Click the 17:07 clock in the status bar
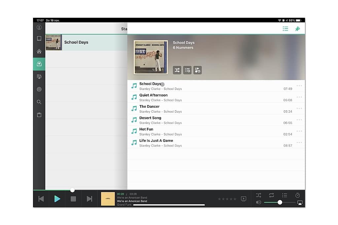Image resolution: width=338 pixels, height=225 pixels. tap(40, 20)
